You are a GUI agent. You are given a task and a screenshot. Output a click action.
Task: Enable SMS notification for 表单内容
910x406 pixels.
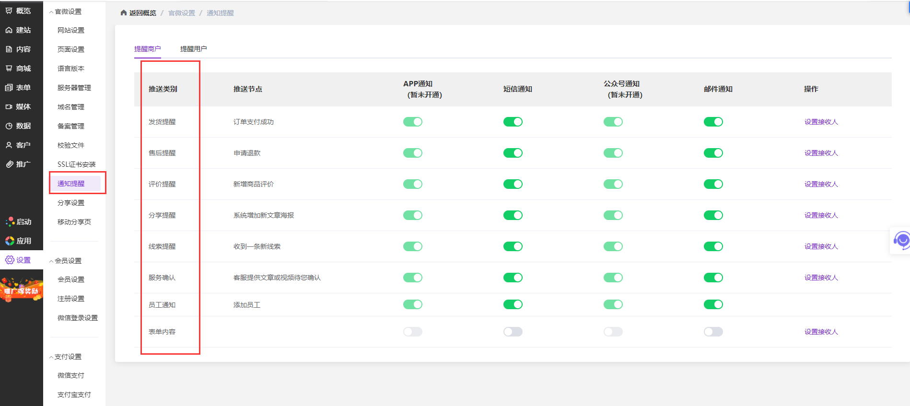513,332
